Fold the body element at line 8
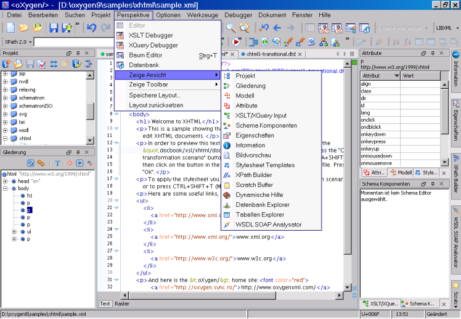The height and width of the screenshot is (319, 461). point(116,114)
